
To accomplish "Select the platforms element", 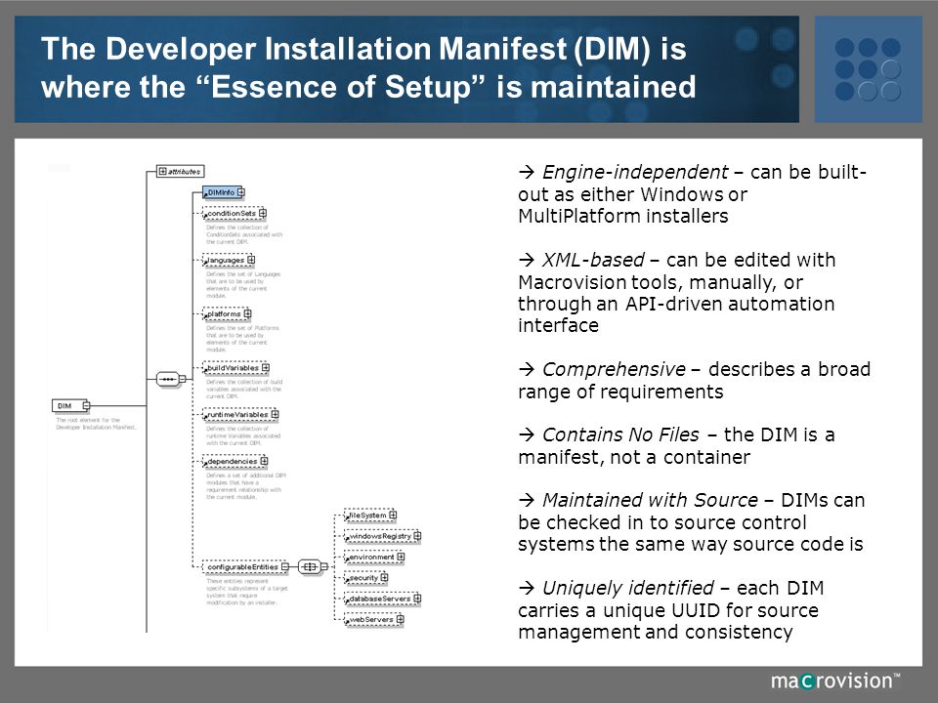I will (x=224, y=313).
